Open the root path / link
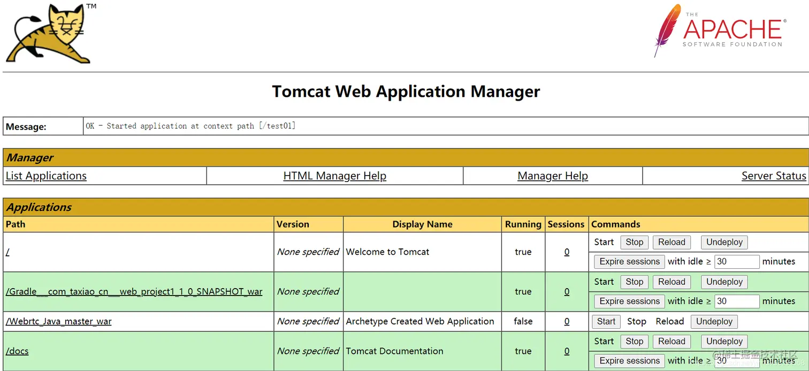 (7, 252)
